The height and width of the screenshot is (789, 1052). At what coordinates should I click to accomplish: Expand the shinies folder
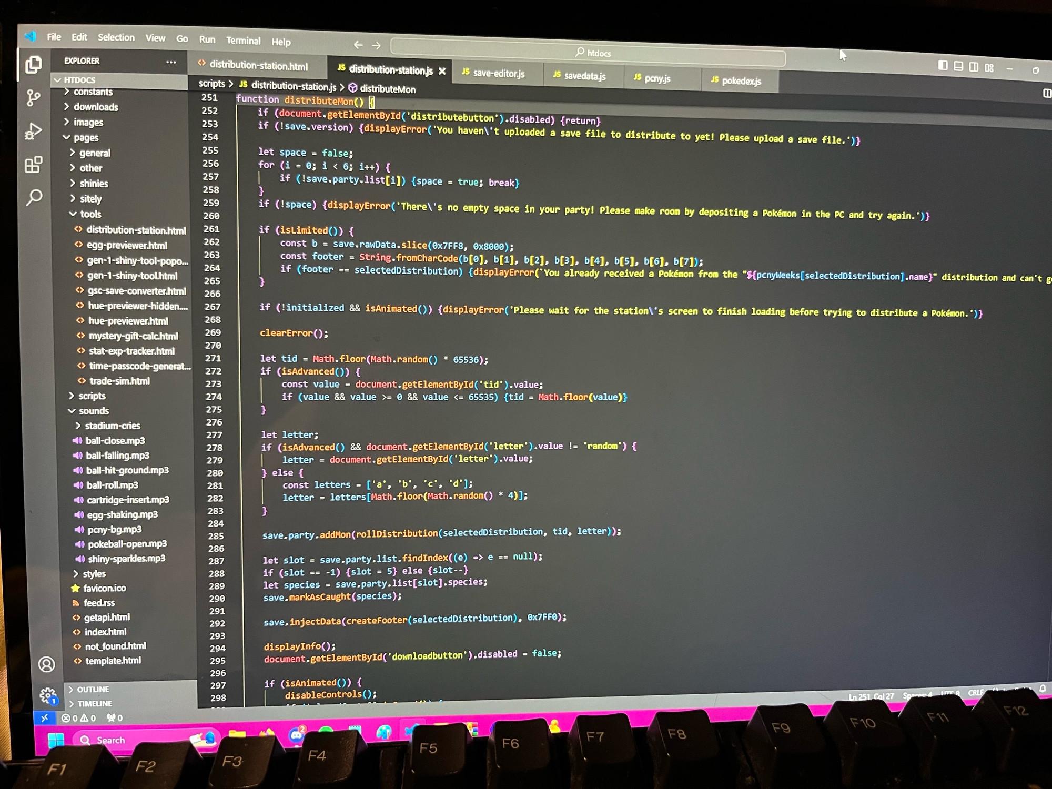[89, 184]
